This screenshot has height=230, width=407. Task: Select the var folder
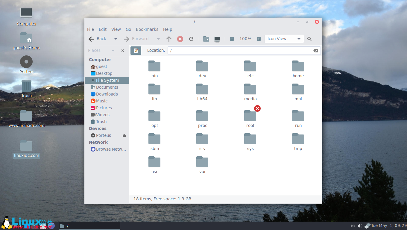[x=202, y=165]
